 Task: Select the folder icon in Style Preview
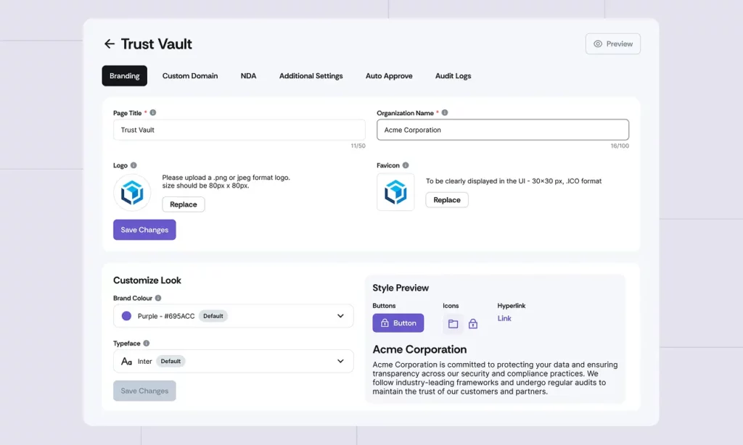(453, 323)
